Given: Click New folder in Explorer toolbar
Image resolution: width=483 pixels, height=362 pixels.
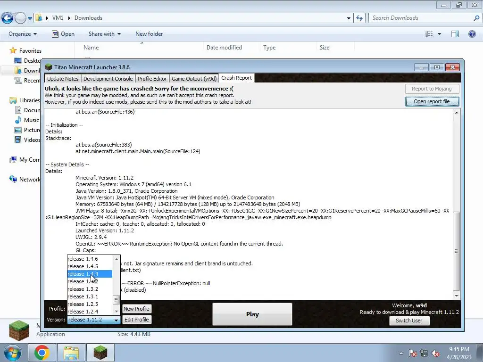Looking at the screenshot, I should 149,34.
